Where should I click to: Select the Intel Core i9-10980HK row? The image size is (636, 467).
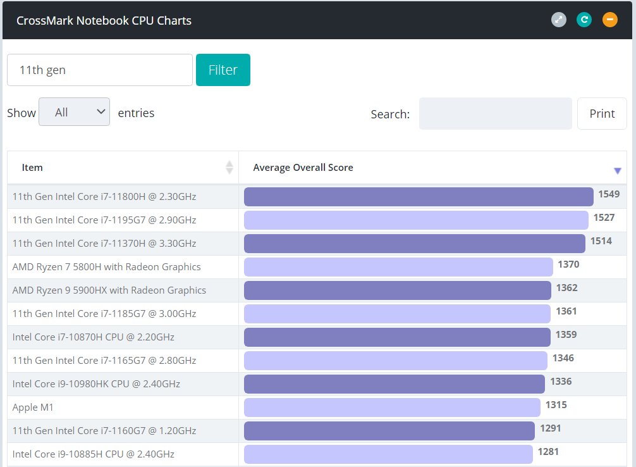coord(317,384)
